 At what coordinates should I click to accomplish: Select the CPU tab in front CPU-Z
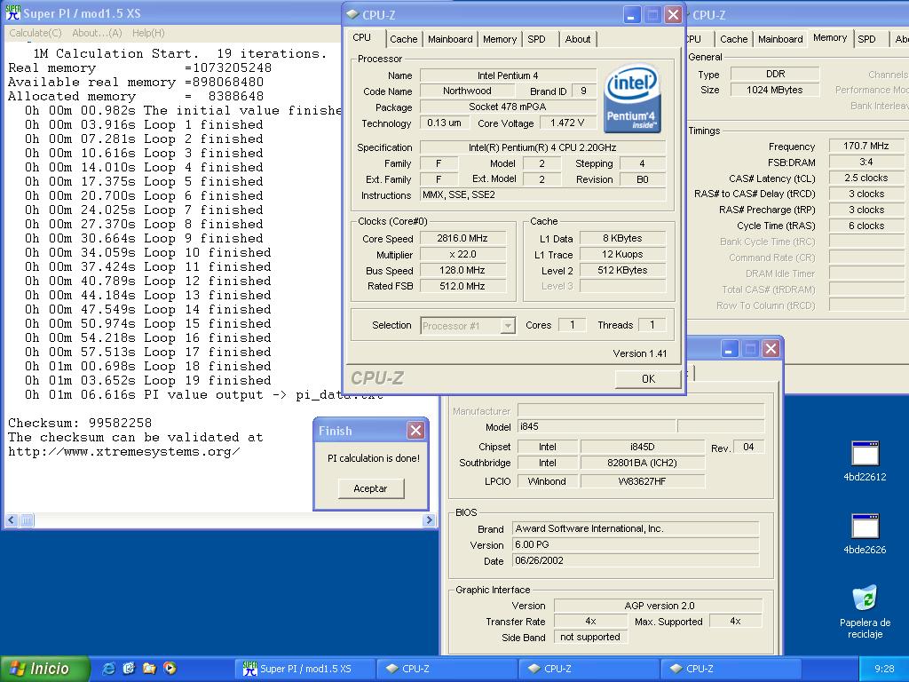tap(362, 37)
